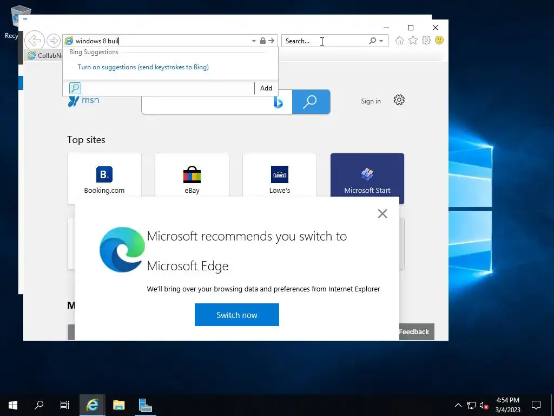Open the Action Center notifications icon
This screenshot has height=416, width=554.
536,405
